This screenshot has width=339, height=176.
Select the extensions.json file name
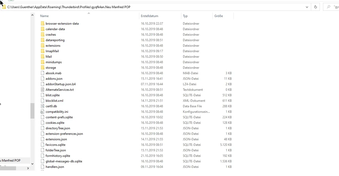tap(56, 139)
